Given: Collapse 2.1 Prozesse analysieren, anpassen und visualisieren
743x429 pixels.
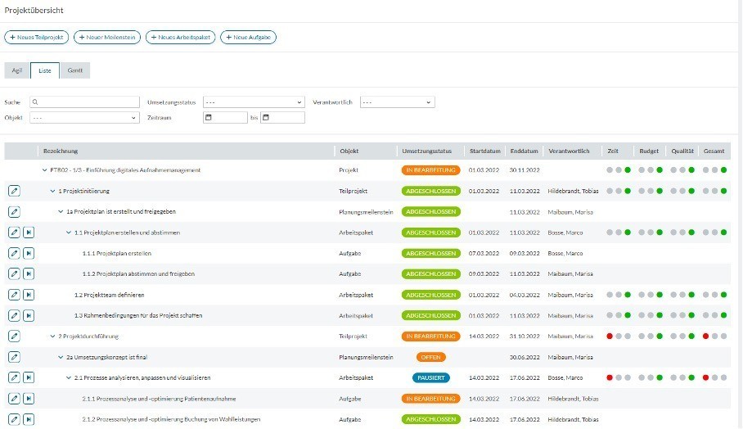Looking at the screenshot, I should click(69, 377).
